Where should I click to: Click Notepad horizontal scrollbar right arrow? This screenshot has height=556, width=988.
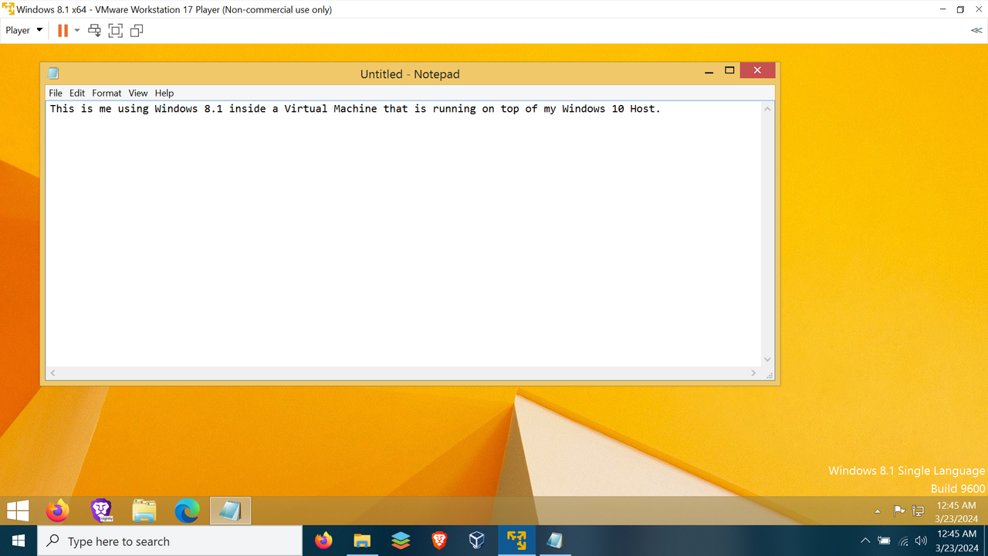[x=754, y=373]
